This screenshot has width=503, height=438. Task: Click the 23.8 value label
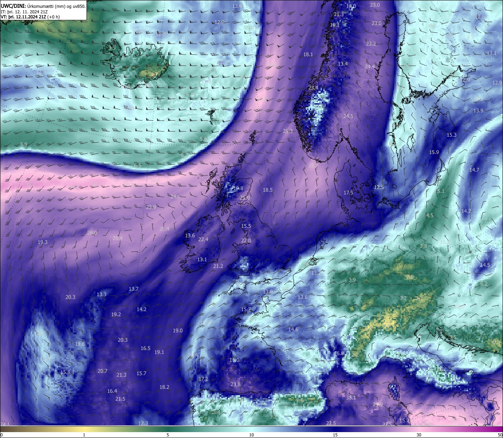coord(235,384)
